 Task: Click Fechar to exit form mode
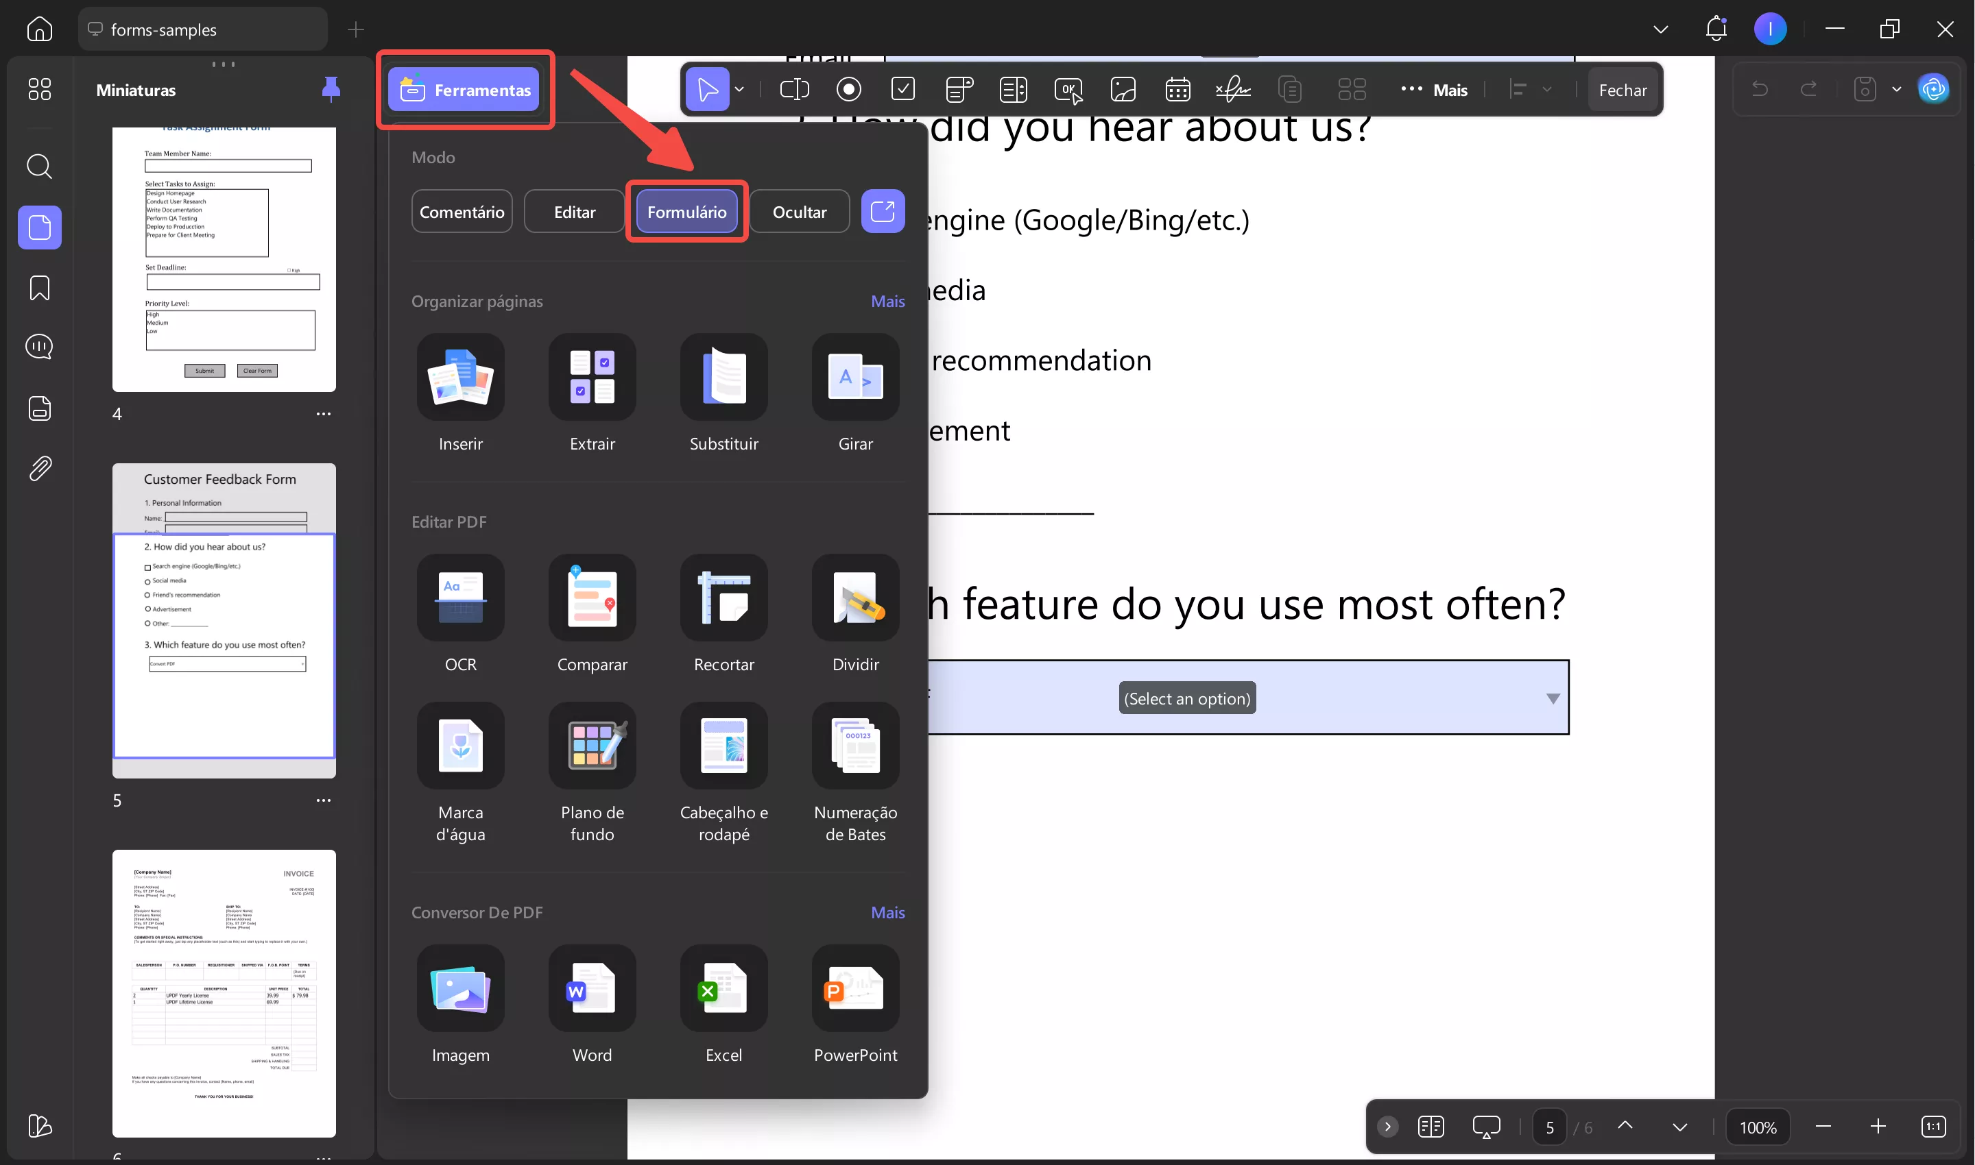(1623, 90)
